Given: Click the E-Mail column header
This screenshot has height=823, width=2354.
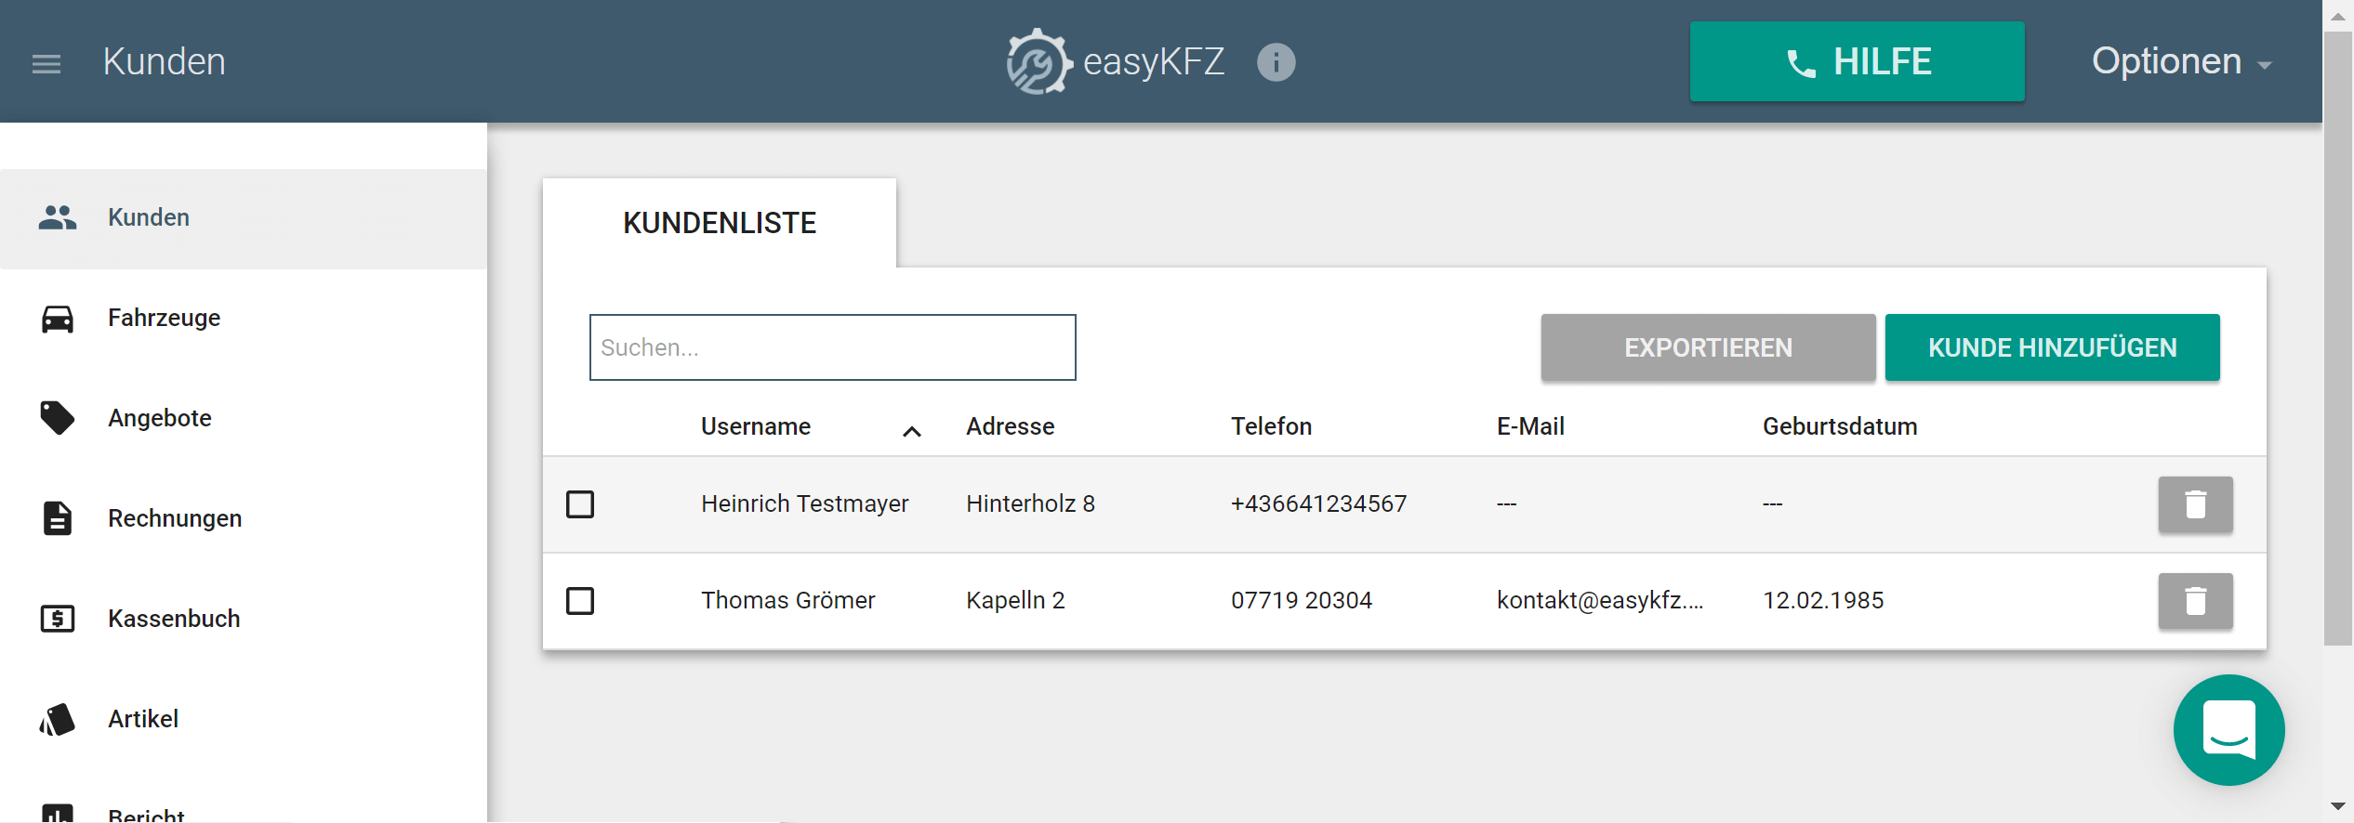Looking at the screenshot, I should pyautogui.click(x=1530, y=426).
